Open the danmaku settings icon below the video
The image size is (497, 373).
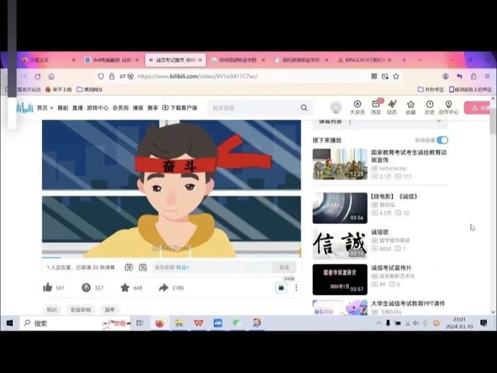tap(143, 267)
